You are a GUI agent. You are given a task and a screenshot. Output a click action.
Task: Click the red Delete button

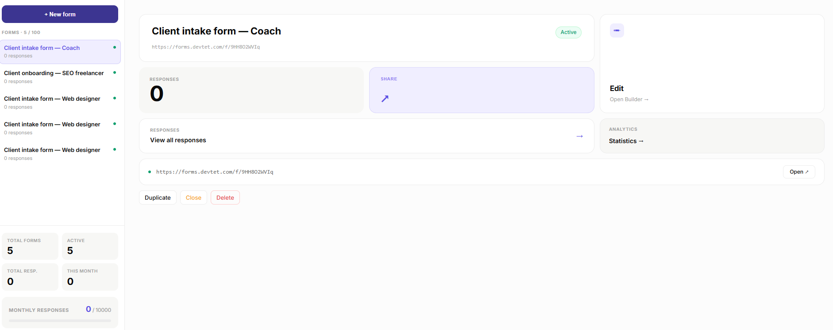point(225,197)
